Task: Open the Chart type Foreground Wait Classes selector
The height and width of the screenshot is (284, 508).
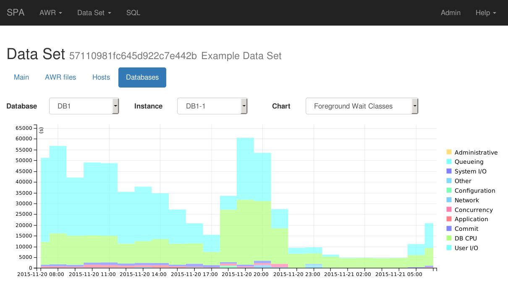Action: [362, 106]
